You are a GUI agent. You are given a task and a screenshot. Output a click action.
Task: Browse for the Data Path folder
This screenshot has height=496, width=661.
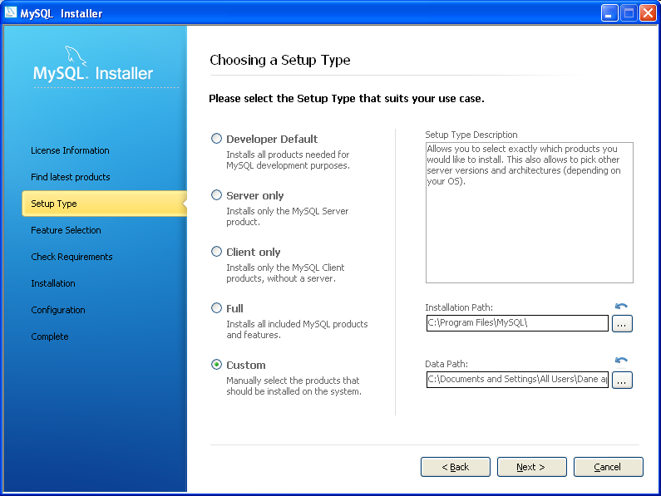[x=622, y=381]
